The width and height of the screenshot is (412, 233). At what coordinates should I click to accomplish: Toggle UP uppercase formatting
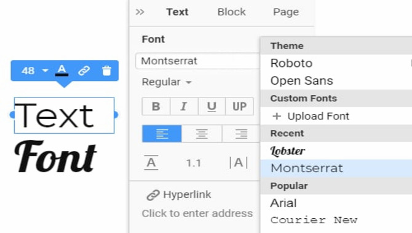[239, 107]
